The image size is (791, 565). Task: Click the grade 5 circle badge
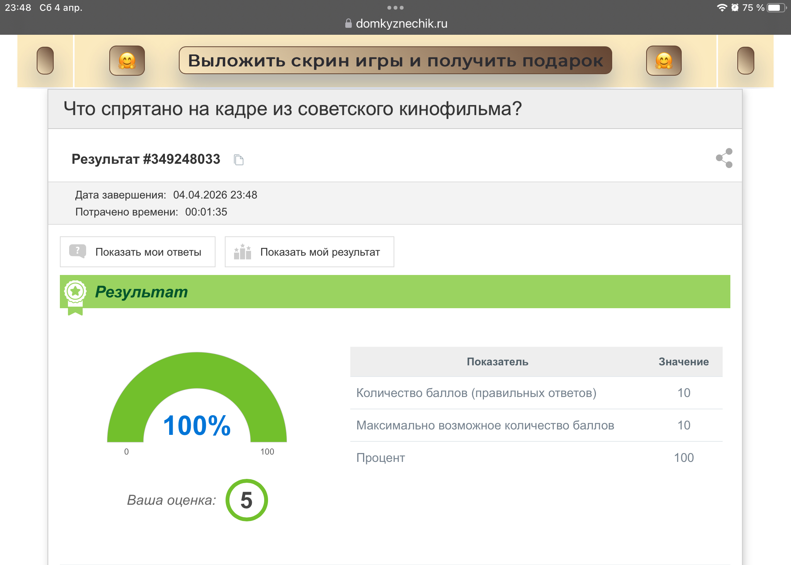point(246,500)
